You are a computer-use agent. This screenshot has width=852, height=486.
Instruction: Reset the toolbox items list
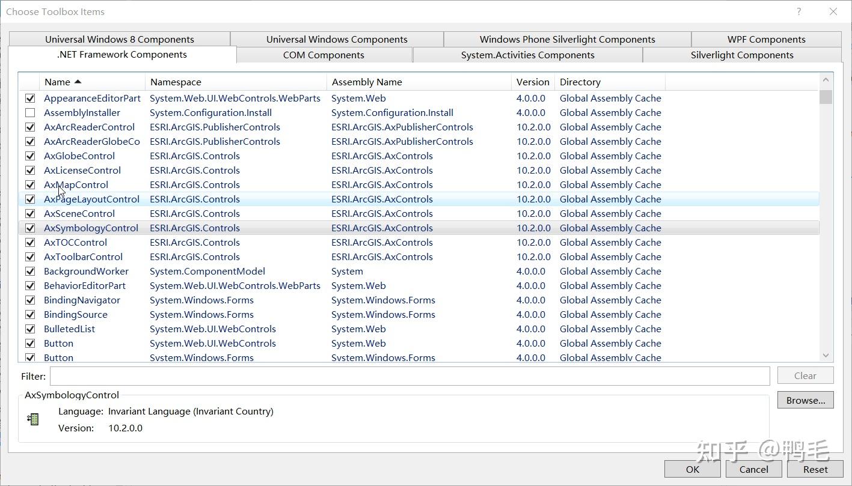(x=815, y=469)
